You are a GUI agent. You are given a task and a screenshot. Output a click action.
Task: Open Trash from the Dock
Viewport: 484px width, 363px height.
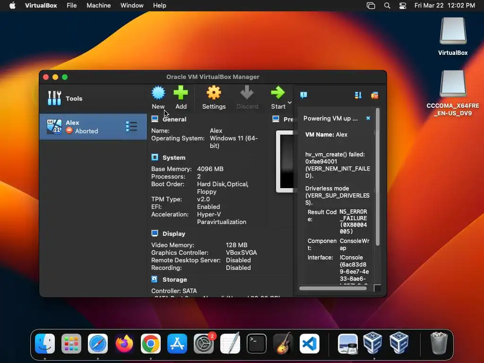click(x=439, y=343)
